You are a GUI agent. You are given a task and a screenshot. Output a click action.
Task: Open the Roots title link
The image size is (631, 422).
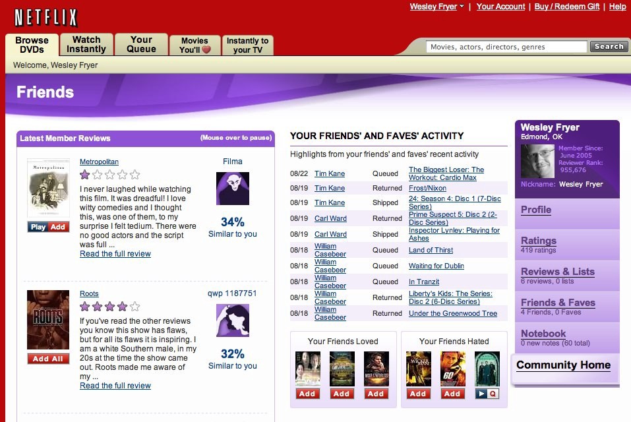point(89,293)
